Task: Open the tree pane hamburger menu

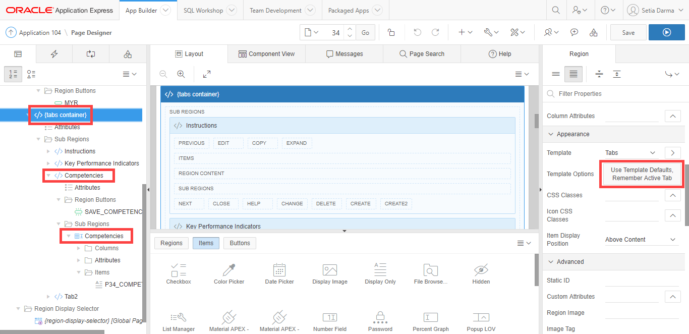Action: (130, 74)
